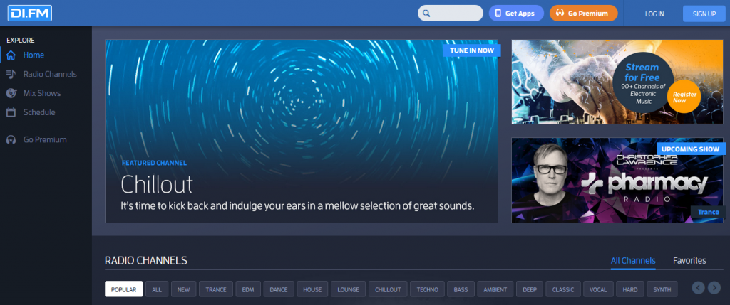Click the Home house icon in sidebar
The image size is (730, 305).
[x=11, y=55]
